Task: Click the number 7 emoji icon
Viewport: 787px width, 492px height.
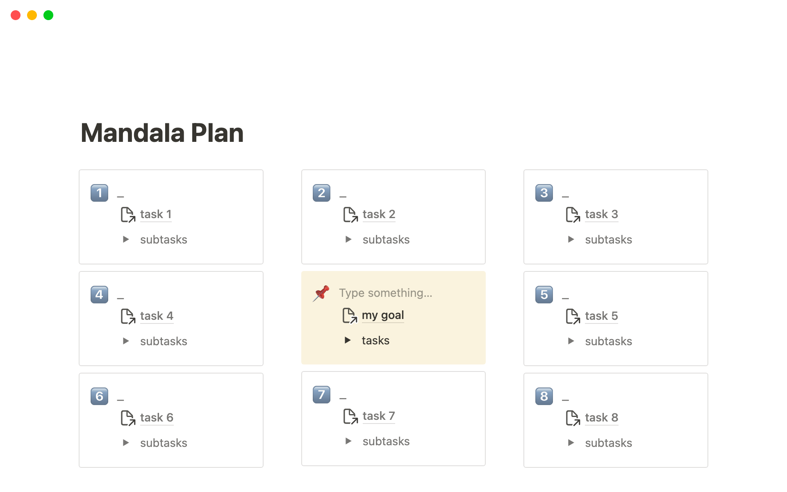Action: tap(321, 395)
